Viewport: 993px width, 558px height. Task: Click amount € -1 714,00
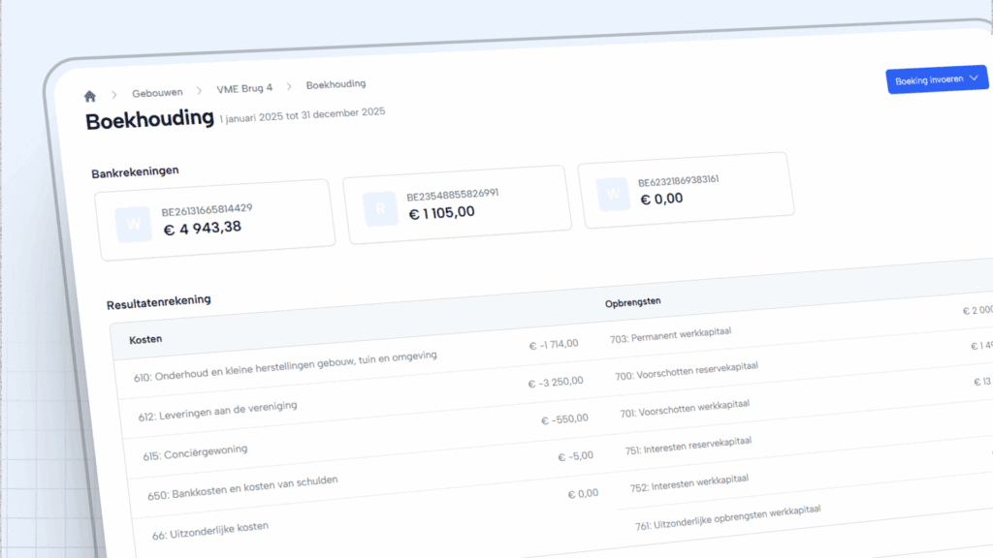point(554,344)
